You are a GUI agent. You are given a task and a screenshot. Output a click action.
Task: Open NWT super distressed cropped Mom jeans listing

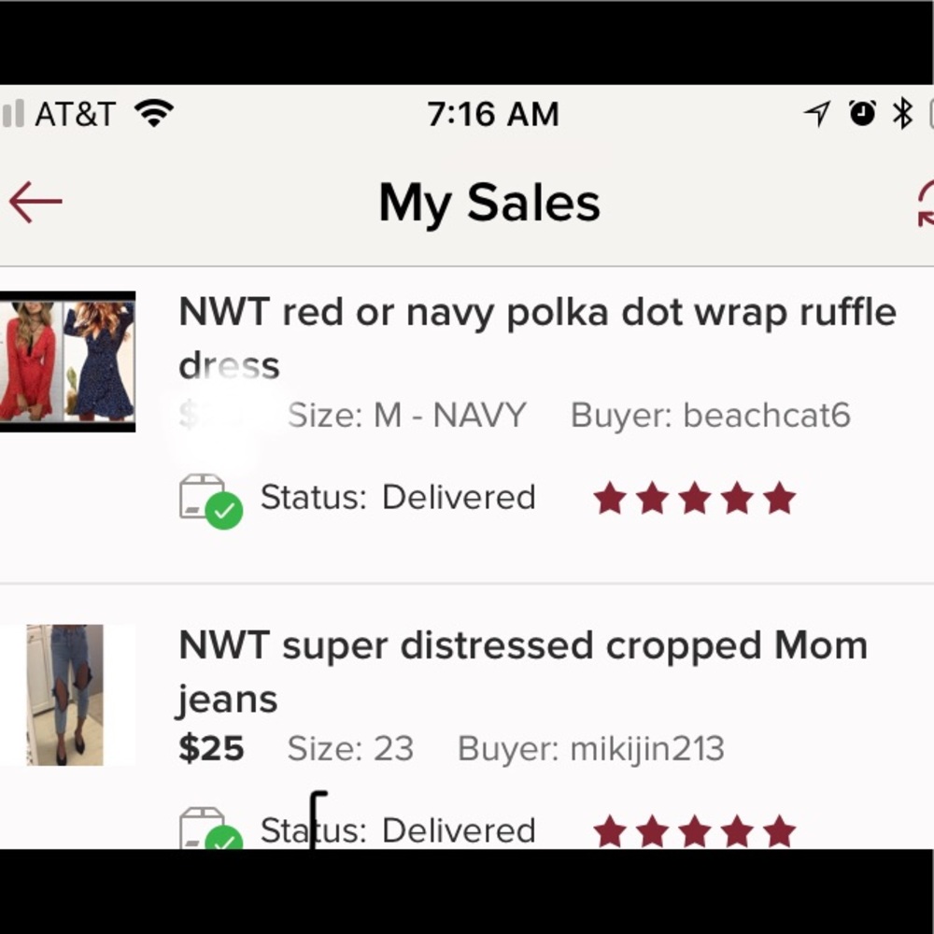[523, 672]
